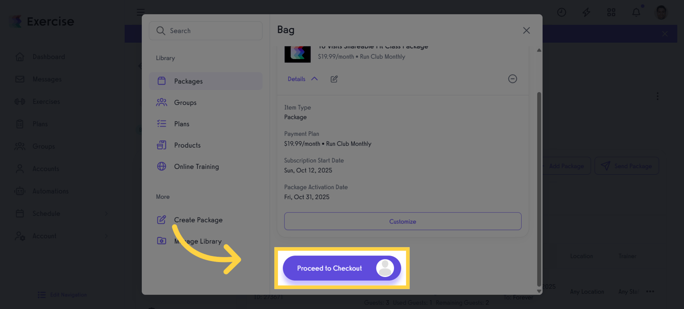Click the search magnifier icon

click(161, 30)
